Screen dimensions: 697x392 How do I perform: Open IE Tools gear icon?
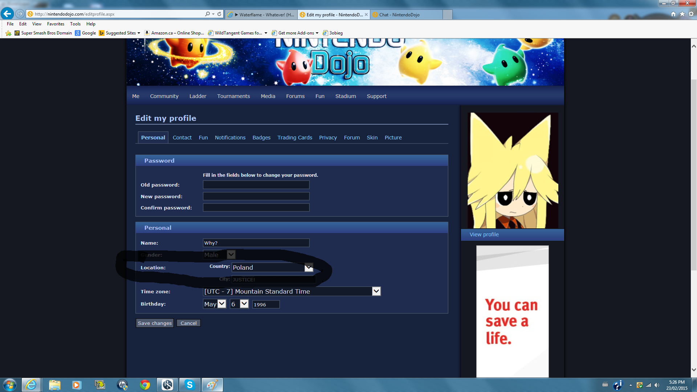click(691, 14)
